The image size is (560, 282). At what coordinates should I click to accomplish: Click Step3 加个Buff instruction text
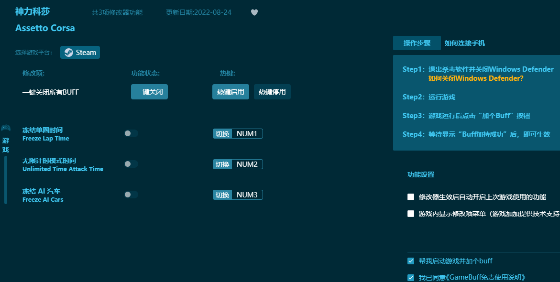(466, 116)
